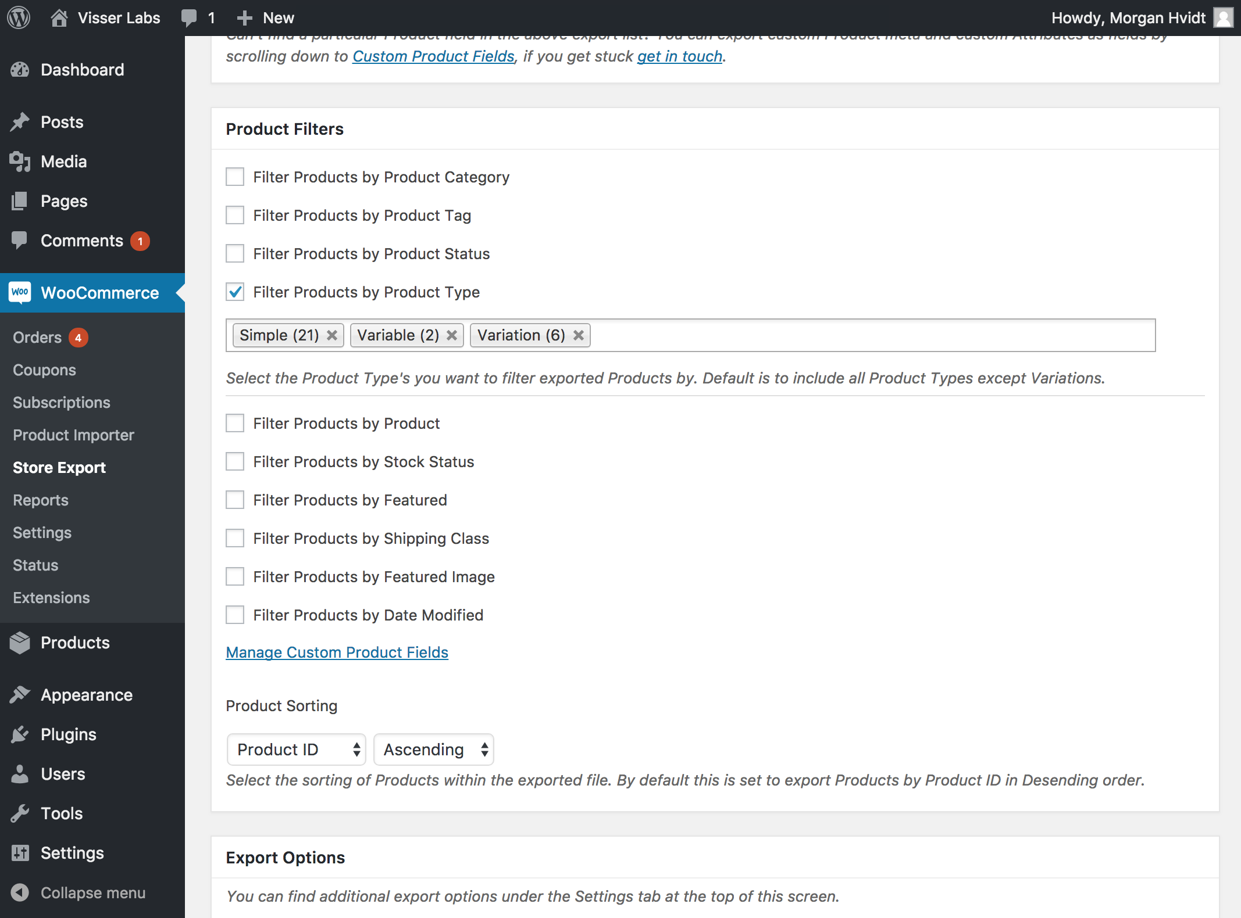This screenshot has width=1241, height=918.
Task: Uncheck Filter Products by Product Type
Action: pos(235,292)
